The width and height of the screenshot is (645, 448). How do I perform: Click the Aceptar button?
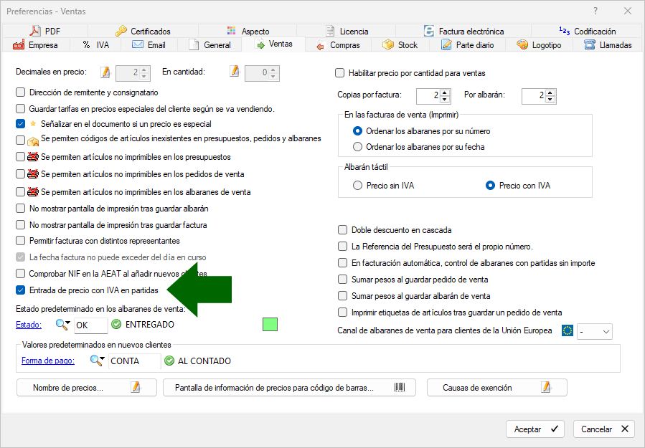click(535, 429)
